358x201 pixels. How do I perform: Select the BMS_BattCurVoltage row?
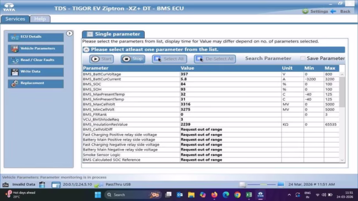click(x=211, y=74)
